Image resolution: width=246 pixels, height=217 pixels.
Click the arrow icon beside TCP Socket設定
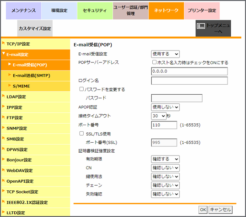[3, 191]
